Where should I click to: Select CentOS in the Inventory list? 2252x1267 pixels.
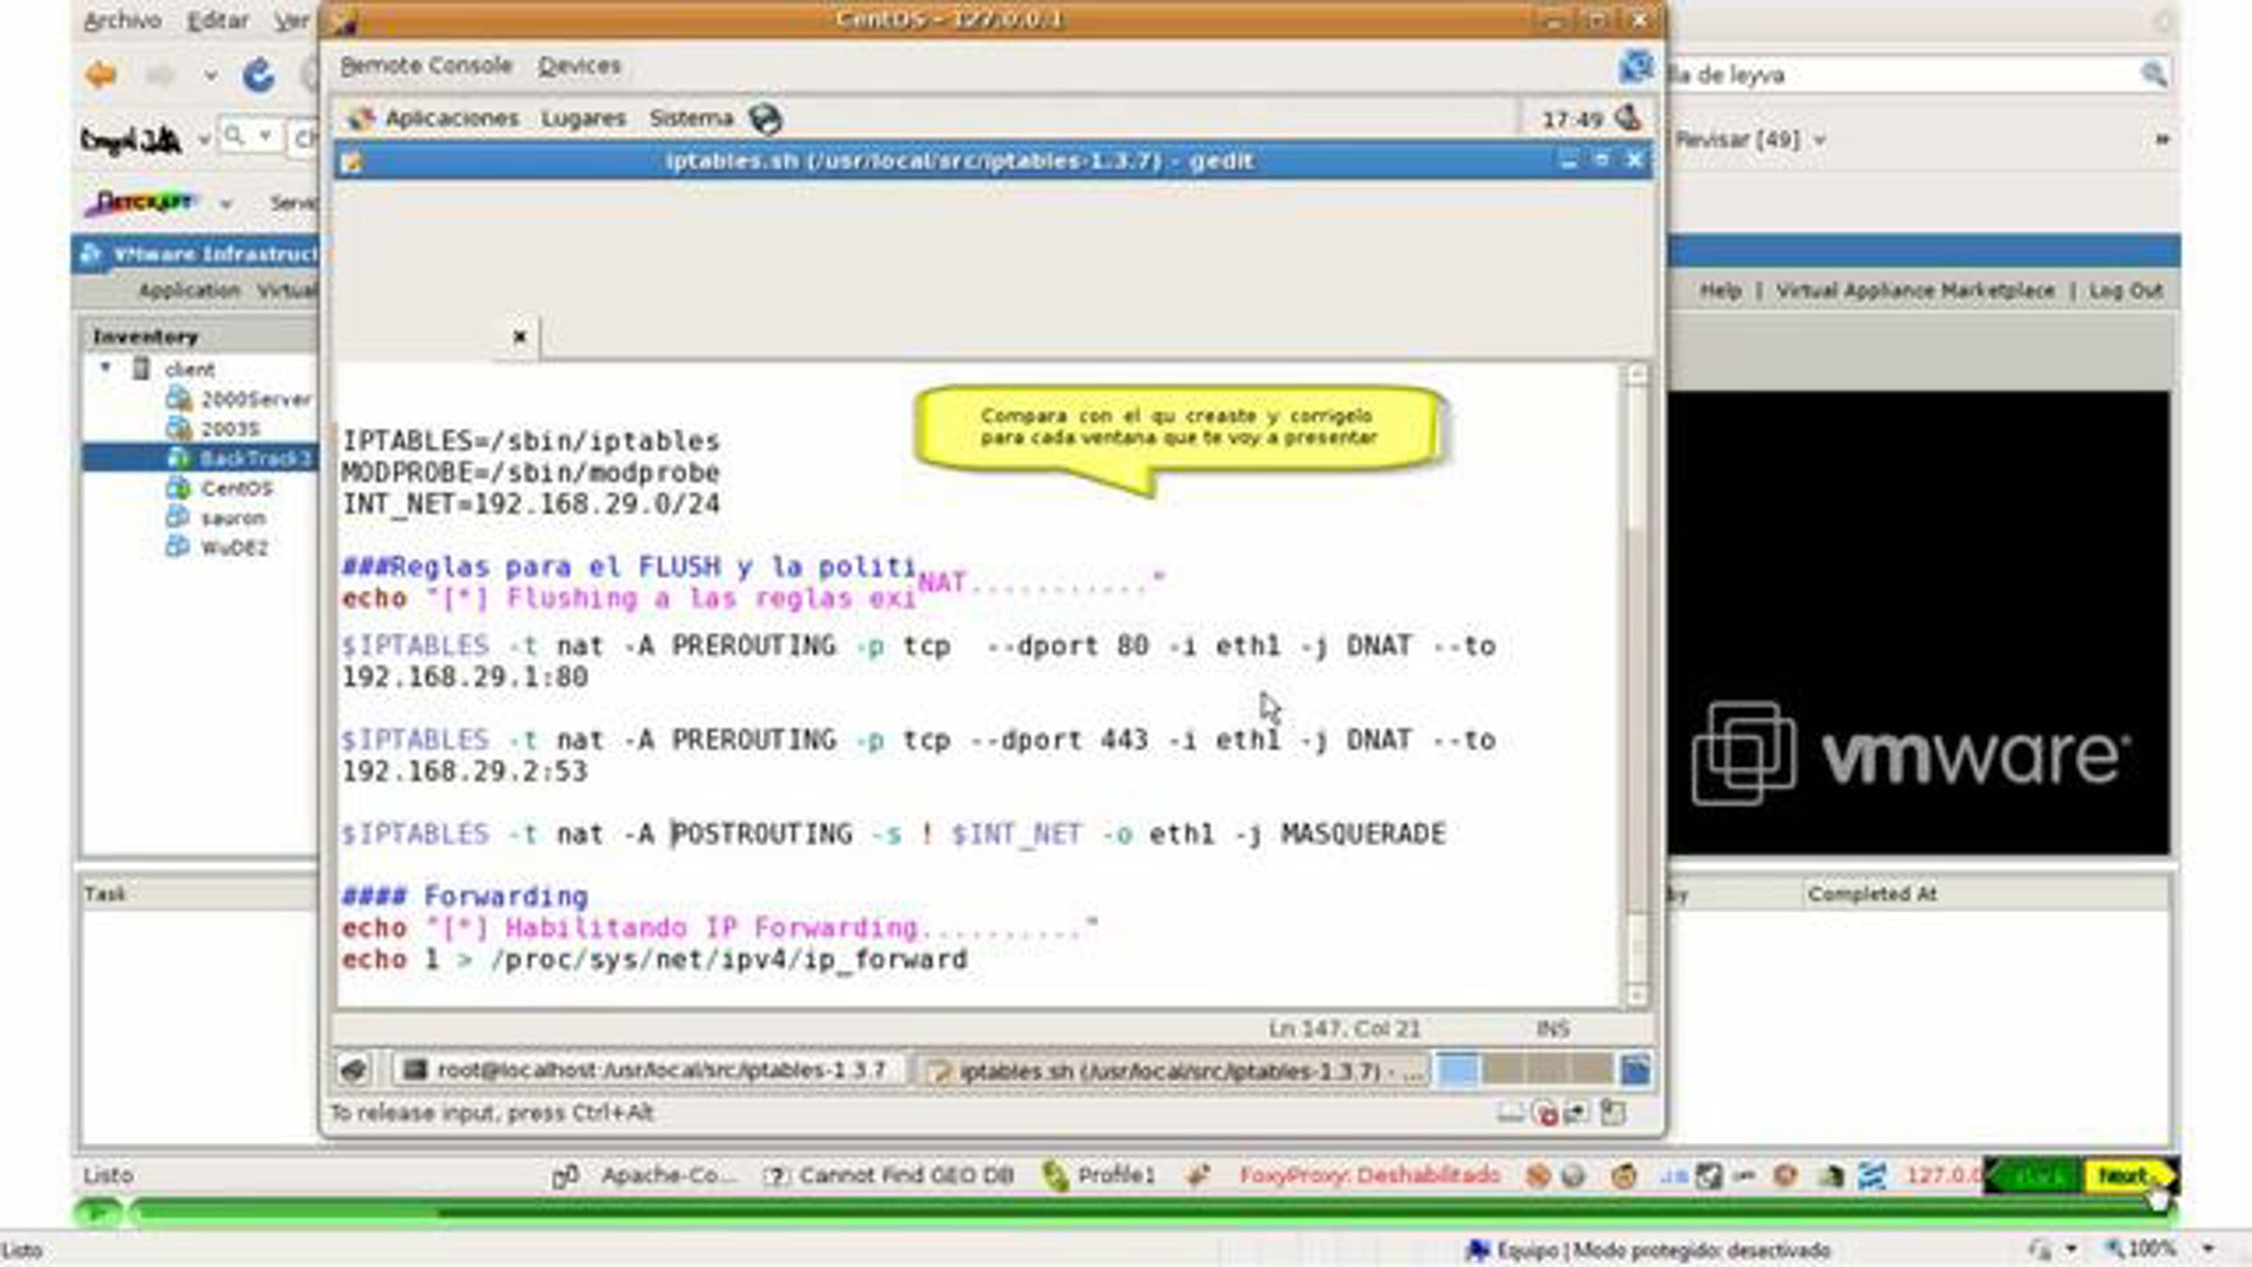pos(236,488)
